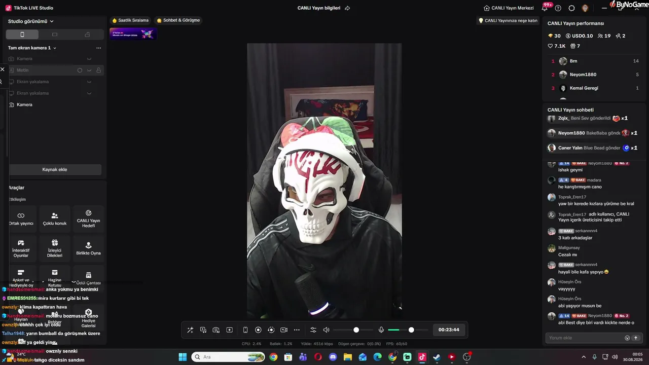Toggle visibility of the Metin source

[x=89, y=70]
